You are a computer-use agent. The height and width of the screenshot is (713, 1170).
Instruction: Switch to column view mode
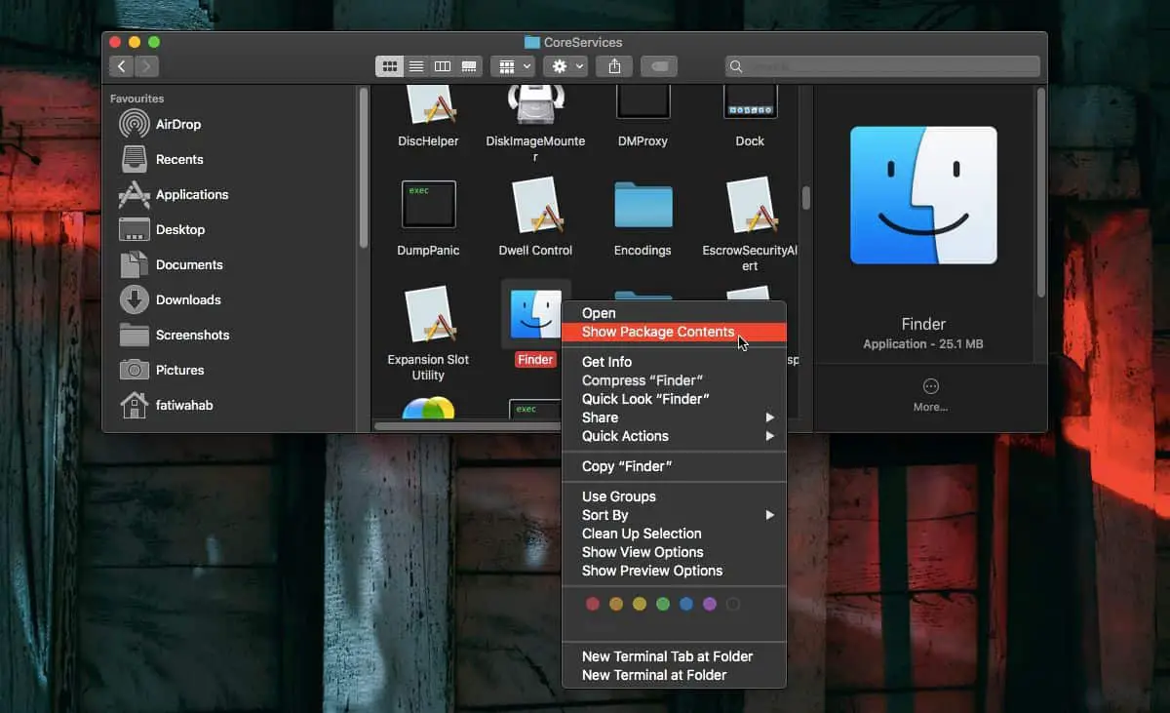click(443, 66)
